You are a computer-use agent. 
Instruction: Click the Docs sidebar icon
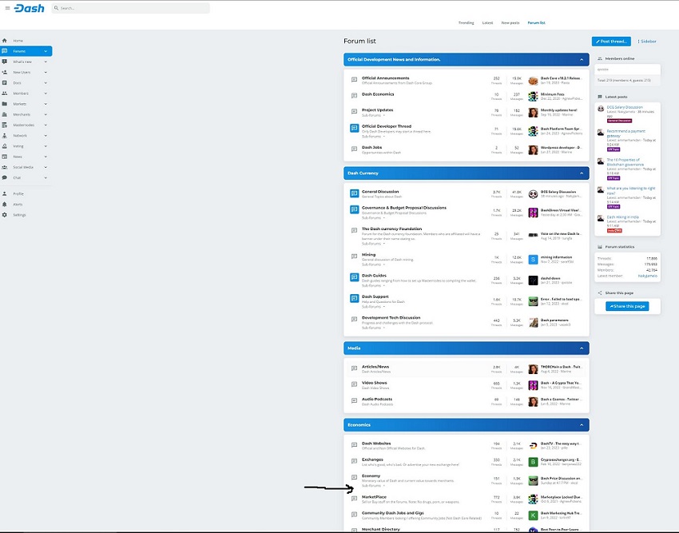(4, 83)
